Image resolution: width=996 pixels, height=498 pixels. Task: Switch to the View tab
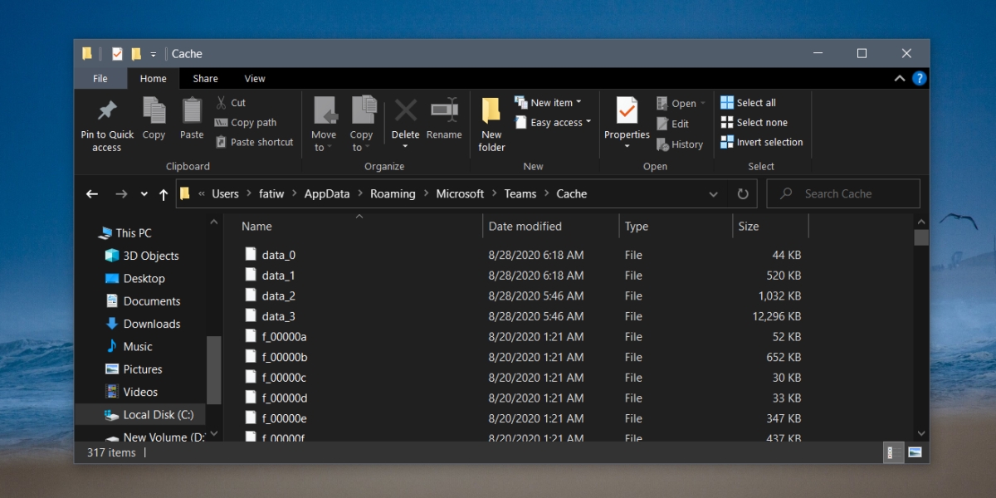[254, 78]
